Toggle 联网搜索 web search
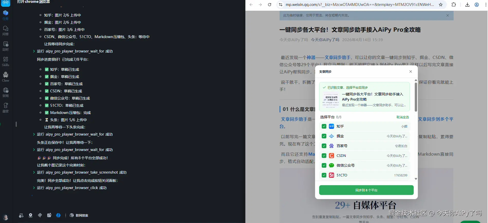This screenshot has height=223, width=488. point(79,215)
